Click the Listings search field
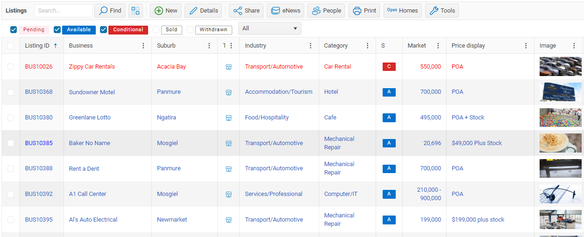The height and width of the screenshot is (237, 584). click(x=63, y=11)
